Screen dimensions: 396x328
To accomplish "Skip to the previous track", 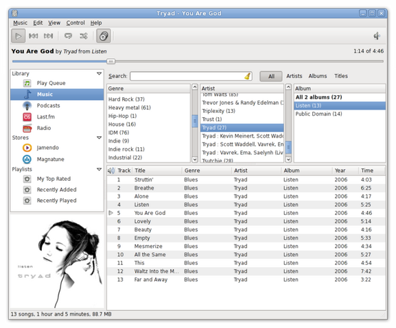I will coord(34,36).
